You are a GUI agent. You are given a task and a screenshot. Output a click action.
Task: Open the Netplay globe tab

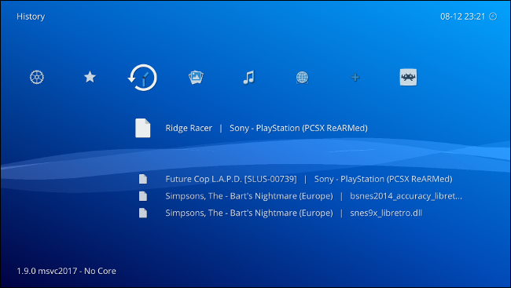click(302, 78)
